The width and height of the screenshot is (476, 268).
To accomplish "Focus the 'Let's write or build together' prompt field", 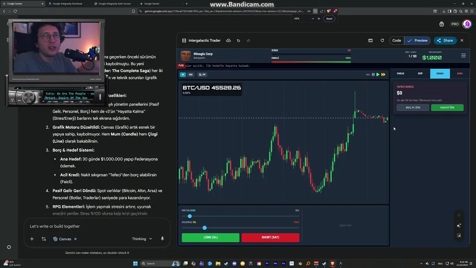I will click(x=97, y=226).
